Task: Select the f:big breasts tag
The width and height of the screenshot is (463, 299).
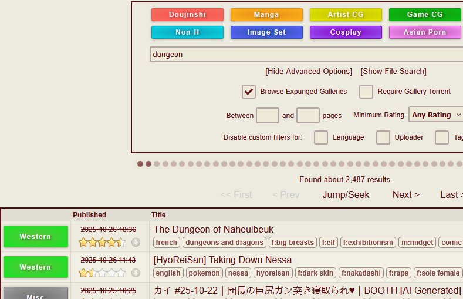Action: point(292,242)
